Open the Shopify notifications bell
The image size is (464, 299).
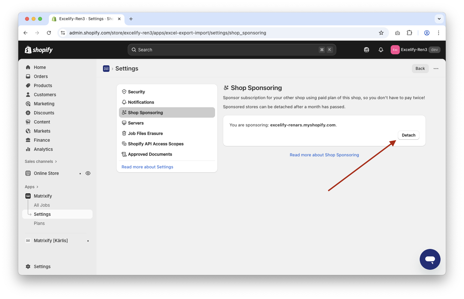coord(381,50)
